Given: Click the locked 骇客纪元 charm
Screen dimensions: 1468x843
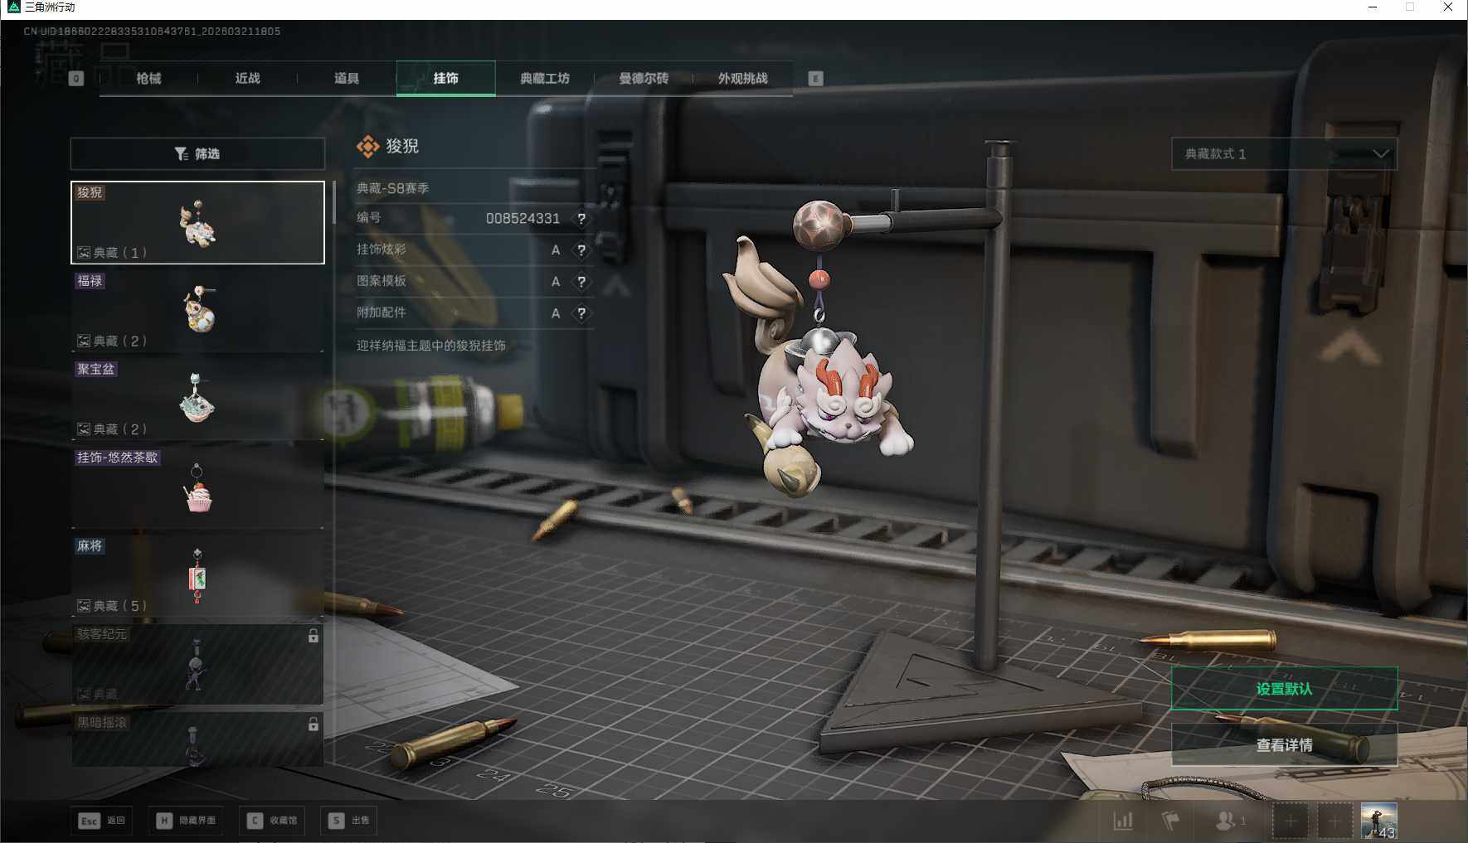Looking at the screenshot, I should (197, 664).
